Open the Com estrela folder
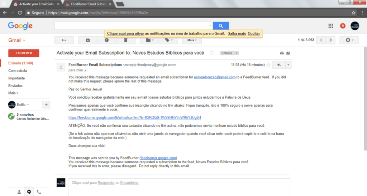Image resolution: width=367 pixels, height=196 pixels. coord(18,71)
